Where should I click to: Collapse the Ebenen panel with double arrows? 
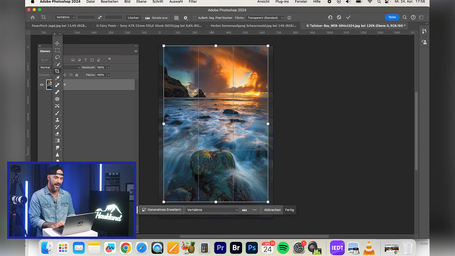point(136,46)
